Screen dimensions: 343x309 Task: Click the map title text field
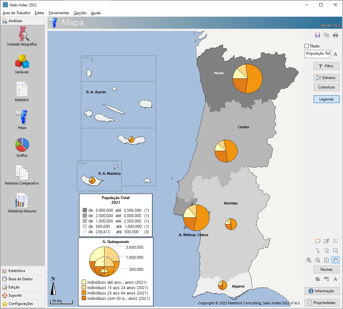click(317, 54)
